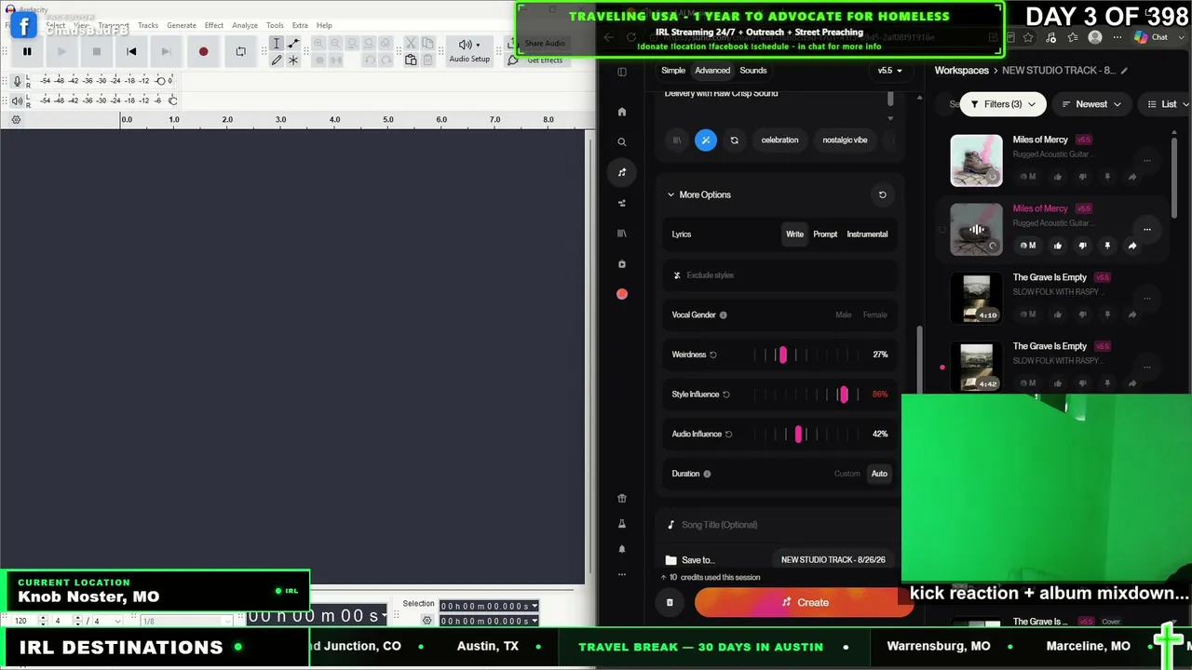
Task: Open the Library icon in the left sidebar
Action: click(622, 234)
